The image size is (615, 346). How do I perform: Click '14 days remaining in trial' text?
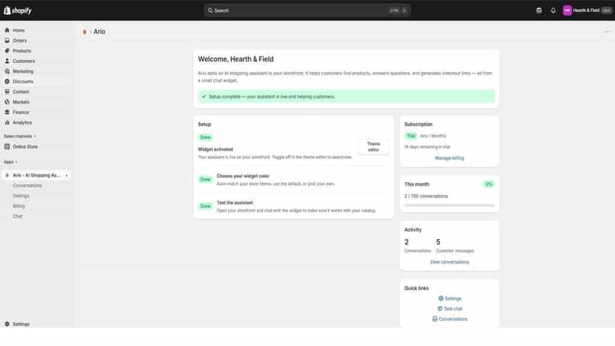click(x=427, y=147)
